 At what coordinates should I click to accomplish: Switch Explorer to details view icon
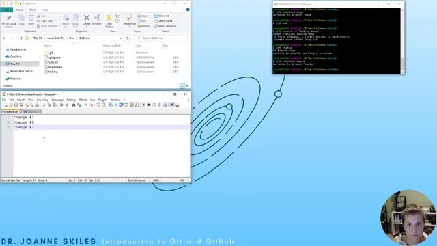182,85
